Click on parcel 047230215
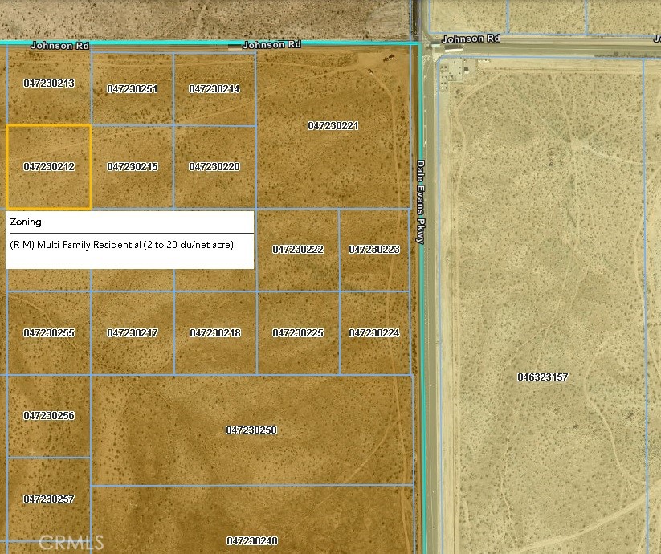The height and width of the screenshot is (554, 661). point(133,167)
